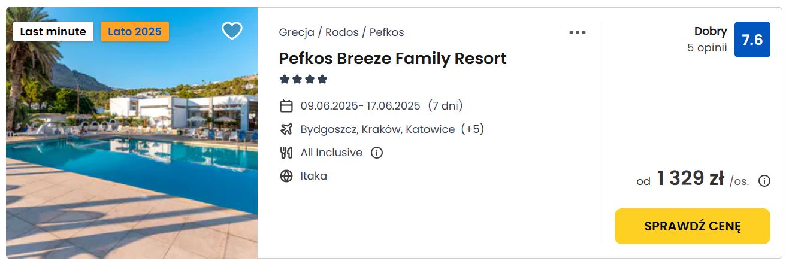Open price info icon next to /os.

[x=764, y=181]
